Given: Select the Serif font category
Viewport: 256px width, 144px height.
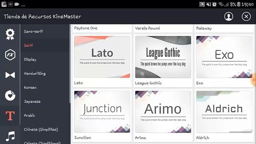Looking at the screenshot, I should pyautogui.click(x=28, y=45).
